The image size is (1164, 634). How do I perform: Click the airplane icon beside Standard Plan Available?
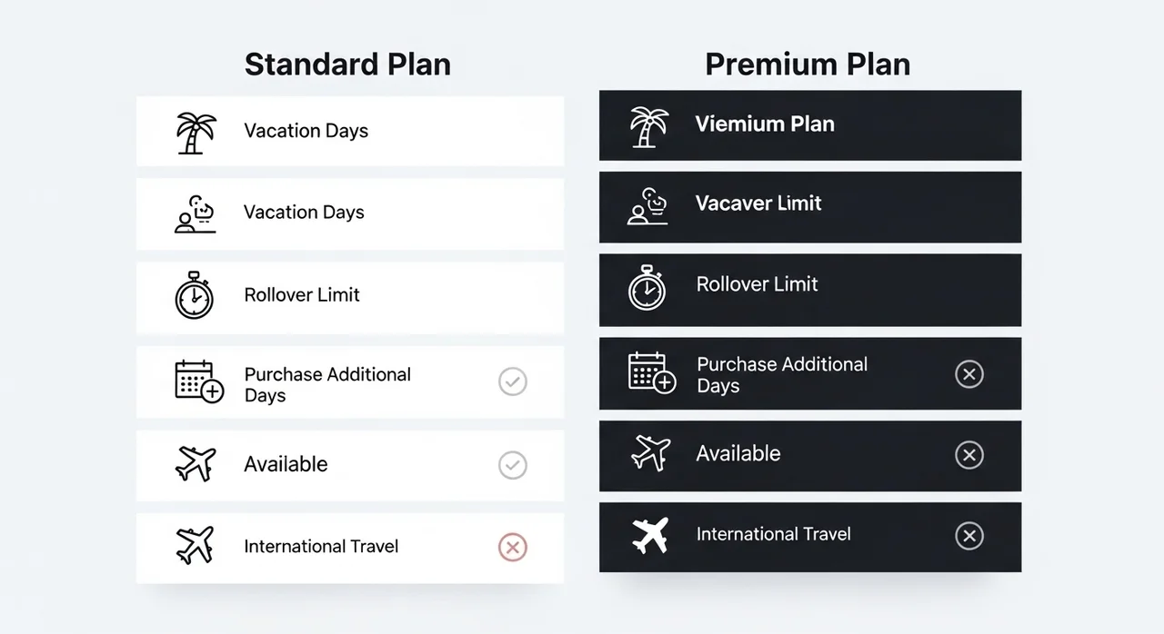pyautogui.click(x=196, y=465)
